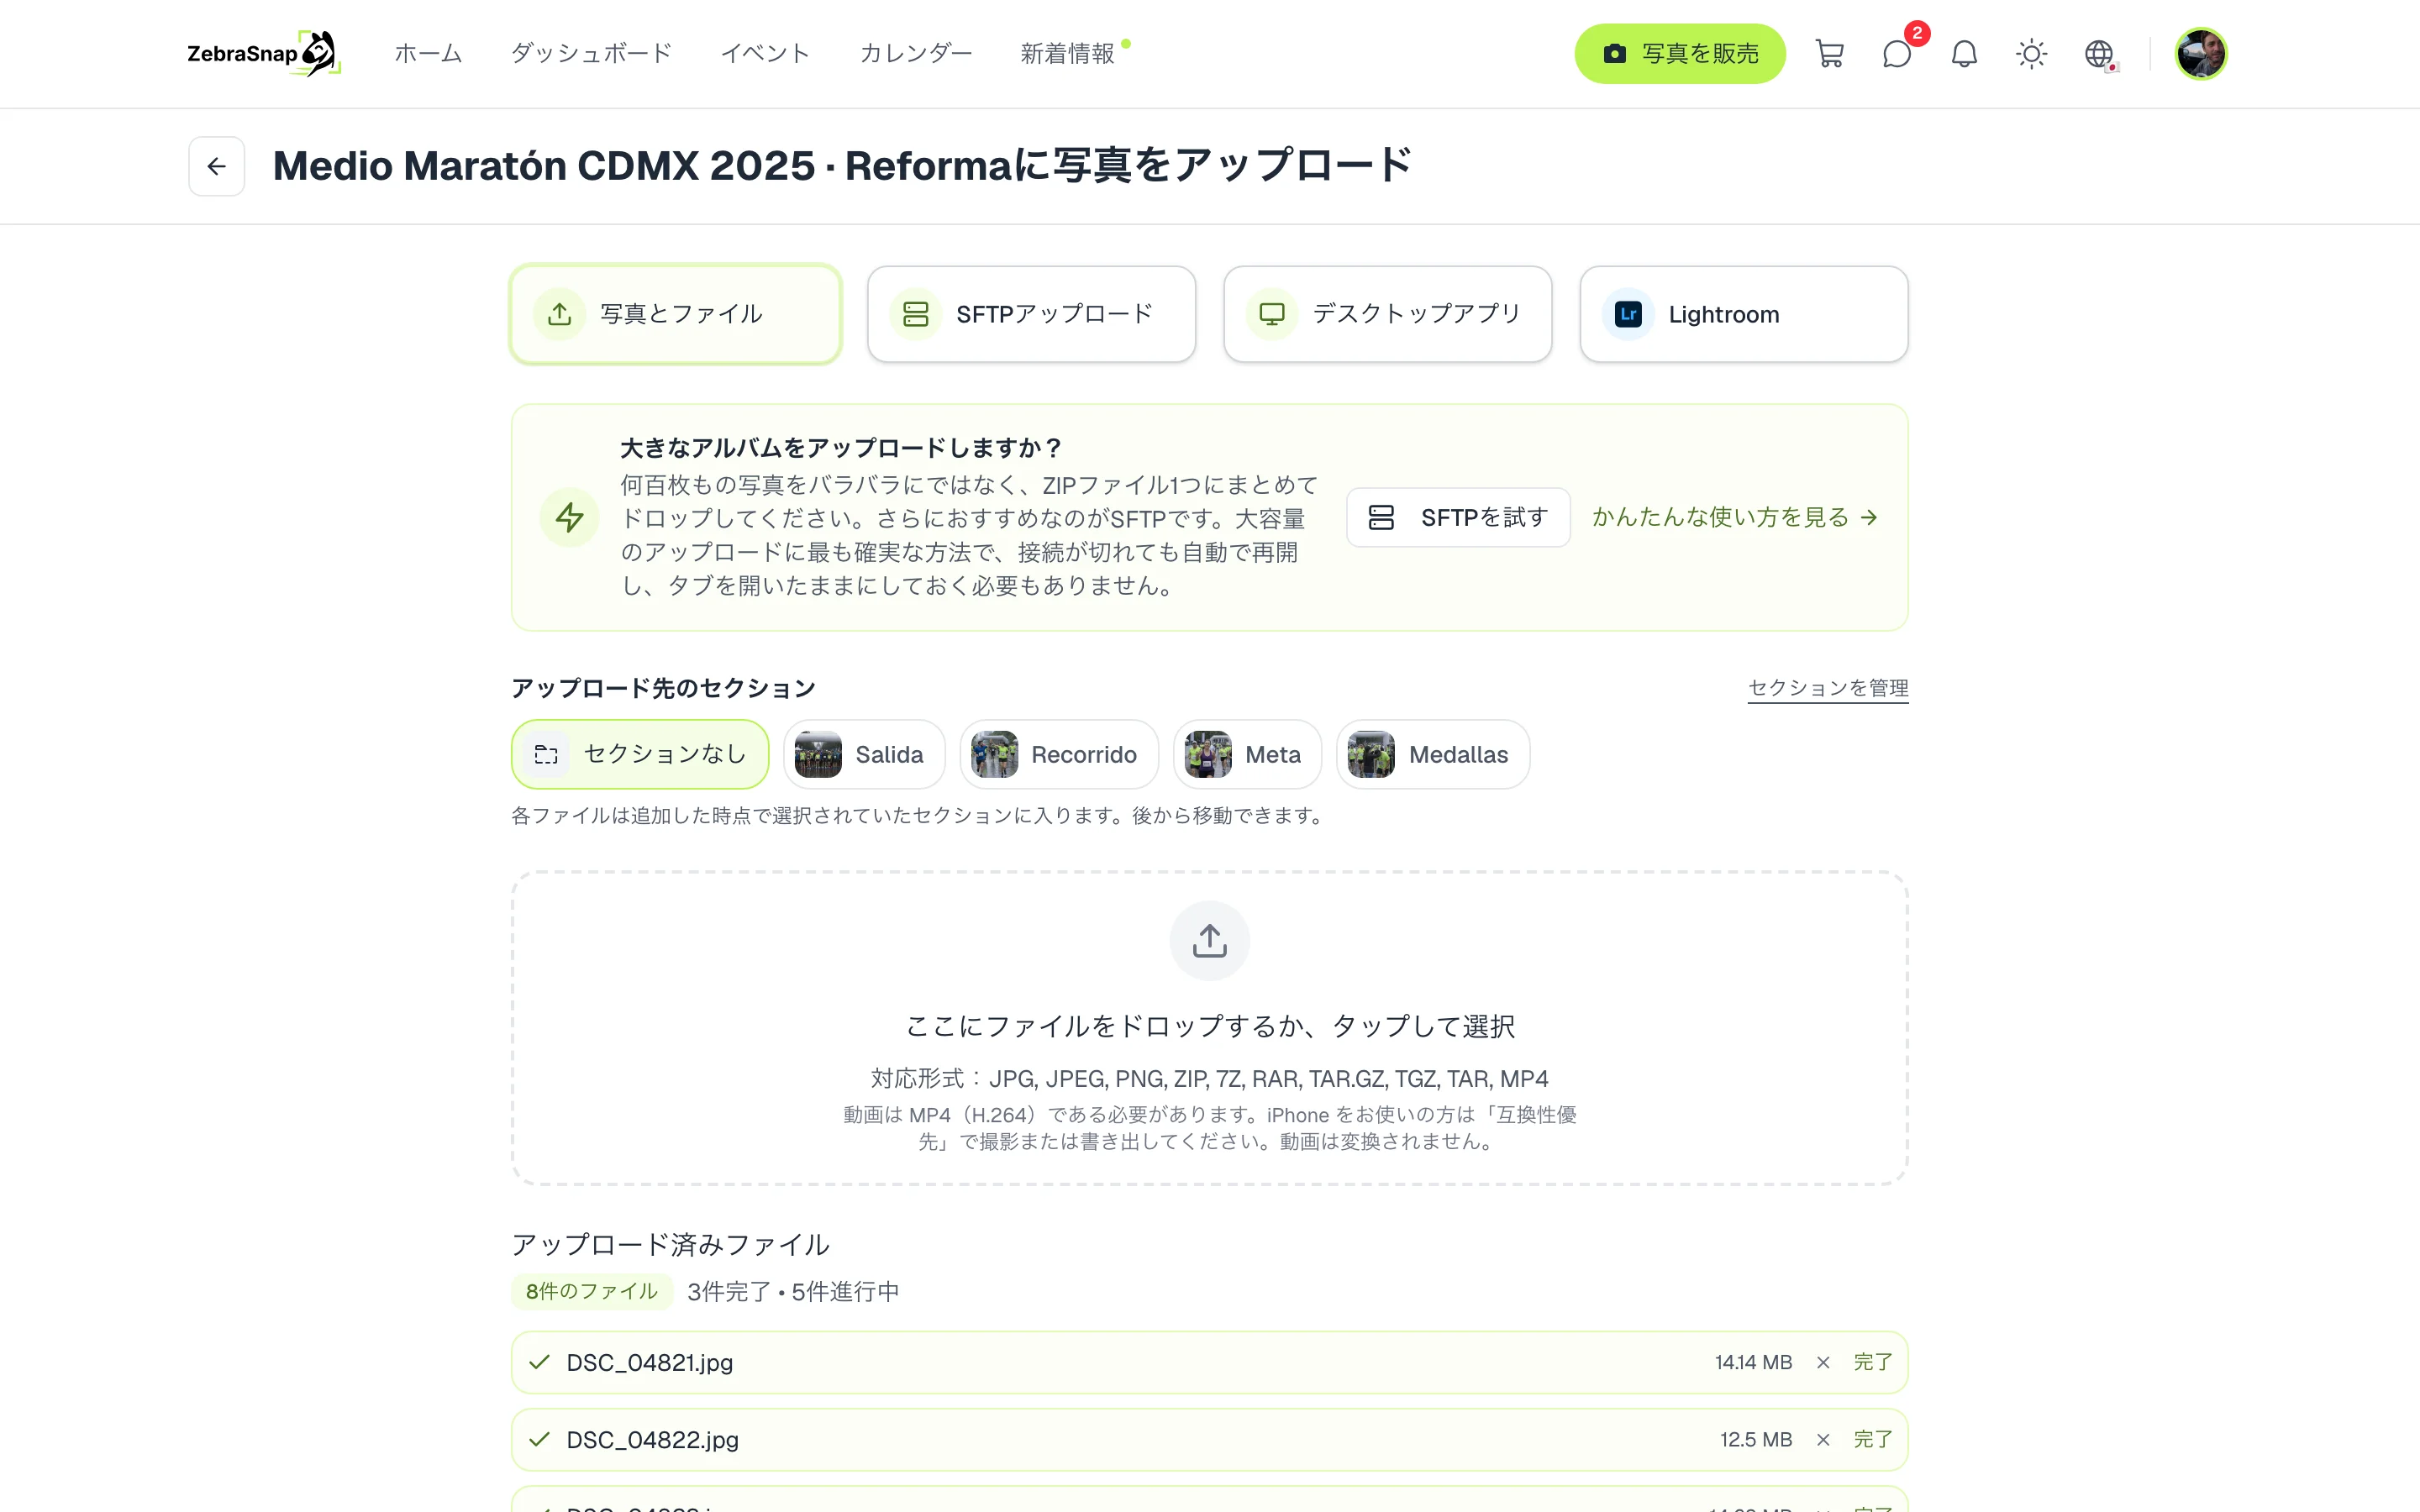Click the 3件完了 • 5件進行中 status text
2420x1512 pixels.
pyautogui.click(x=793, y=1291)
